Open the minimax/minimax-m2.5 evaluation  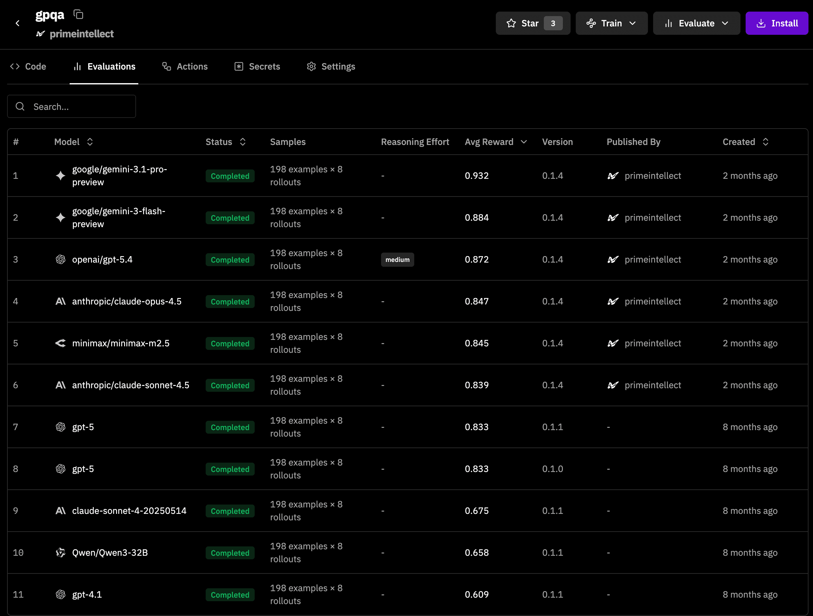pyautogui.click(x=121, y=343)
